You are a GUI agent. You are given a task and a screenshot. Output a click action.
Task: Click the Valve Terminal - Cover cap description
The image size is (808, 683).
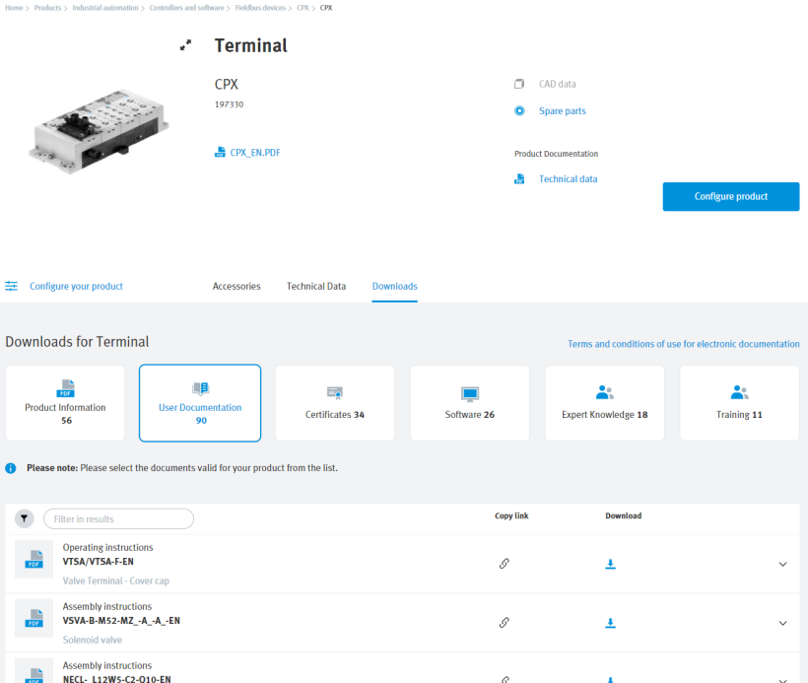click(x=116, y=581)
